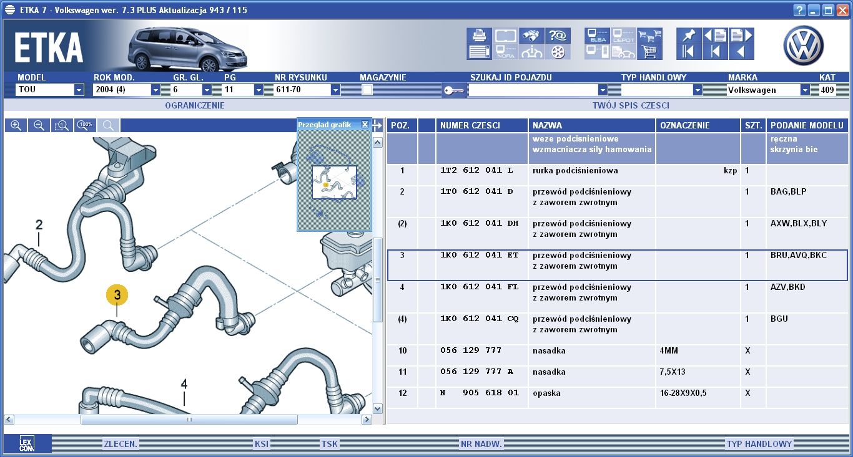Pin the current view with pushpin icon

coord(689,36)
